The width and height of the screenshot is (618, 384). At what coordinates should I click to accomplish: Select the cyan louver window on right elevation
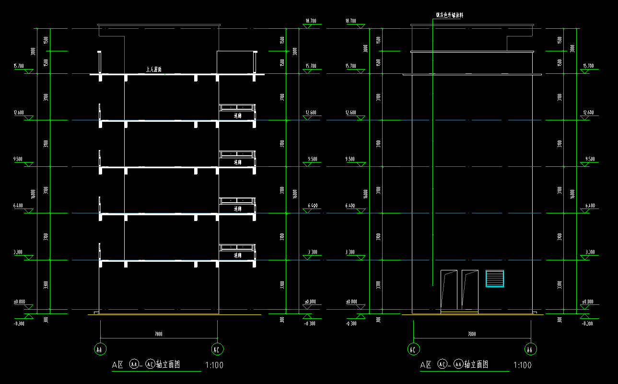(x=495, y=279)
